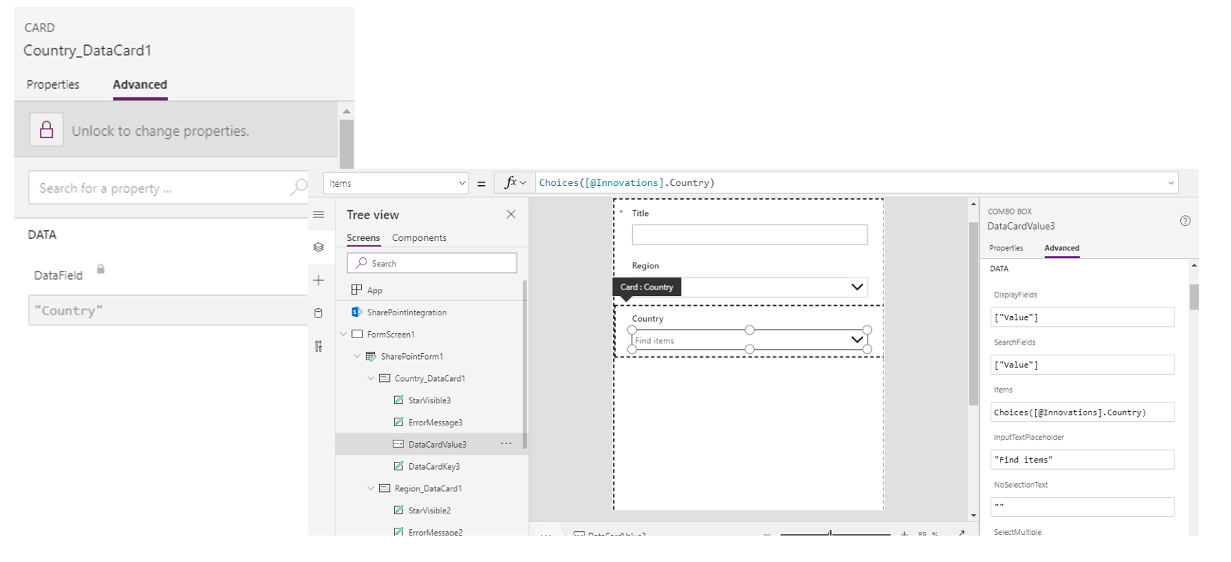Image resolution: width=1231 pixels, height=562 pixels.
Task: Select ErrorMessage3 control in tree
Action: [435, 423]
